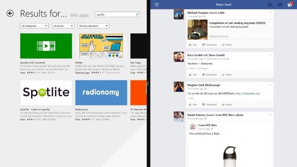Share Kara Cordell's Vacation post

pos(227,75)
